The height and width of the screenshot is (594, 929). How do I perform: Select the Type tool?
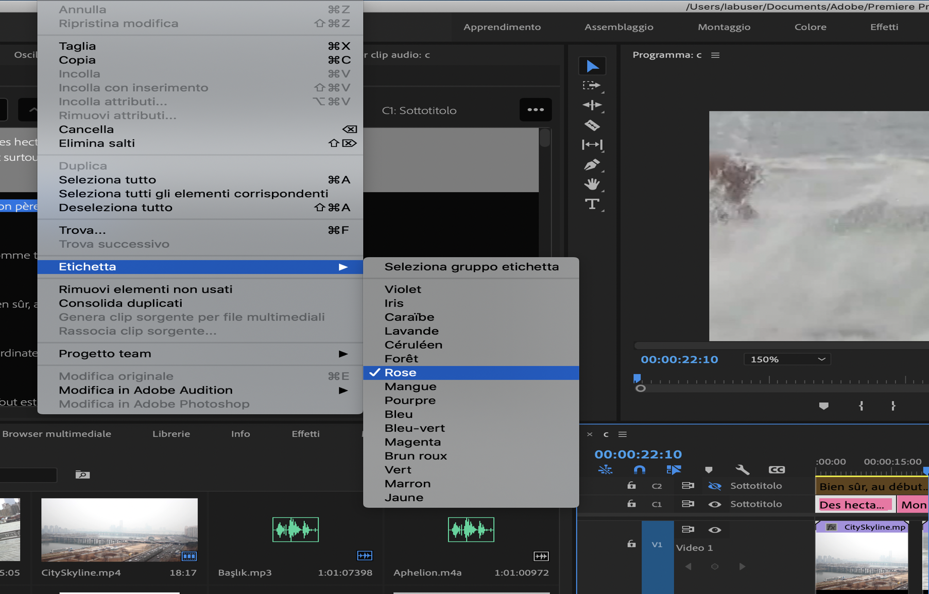tap(592, 205)
